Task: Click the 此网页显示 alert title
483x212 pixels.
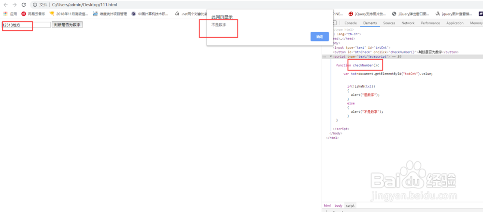Action: click(x=222, y=17)
